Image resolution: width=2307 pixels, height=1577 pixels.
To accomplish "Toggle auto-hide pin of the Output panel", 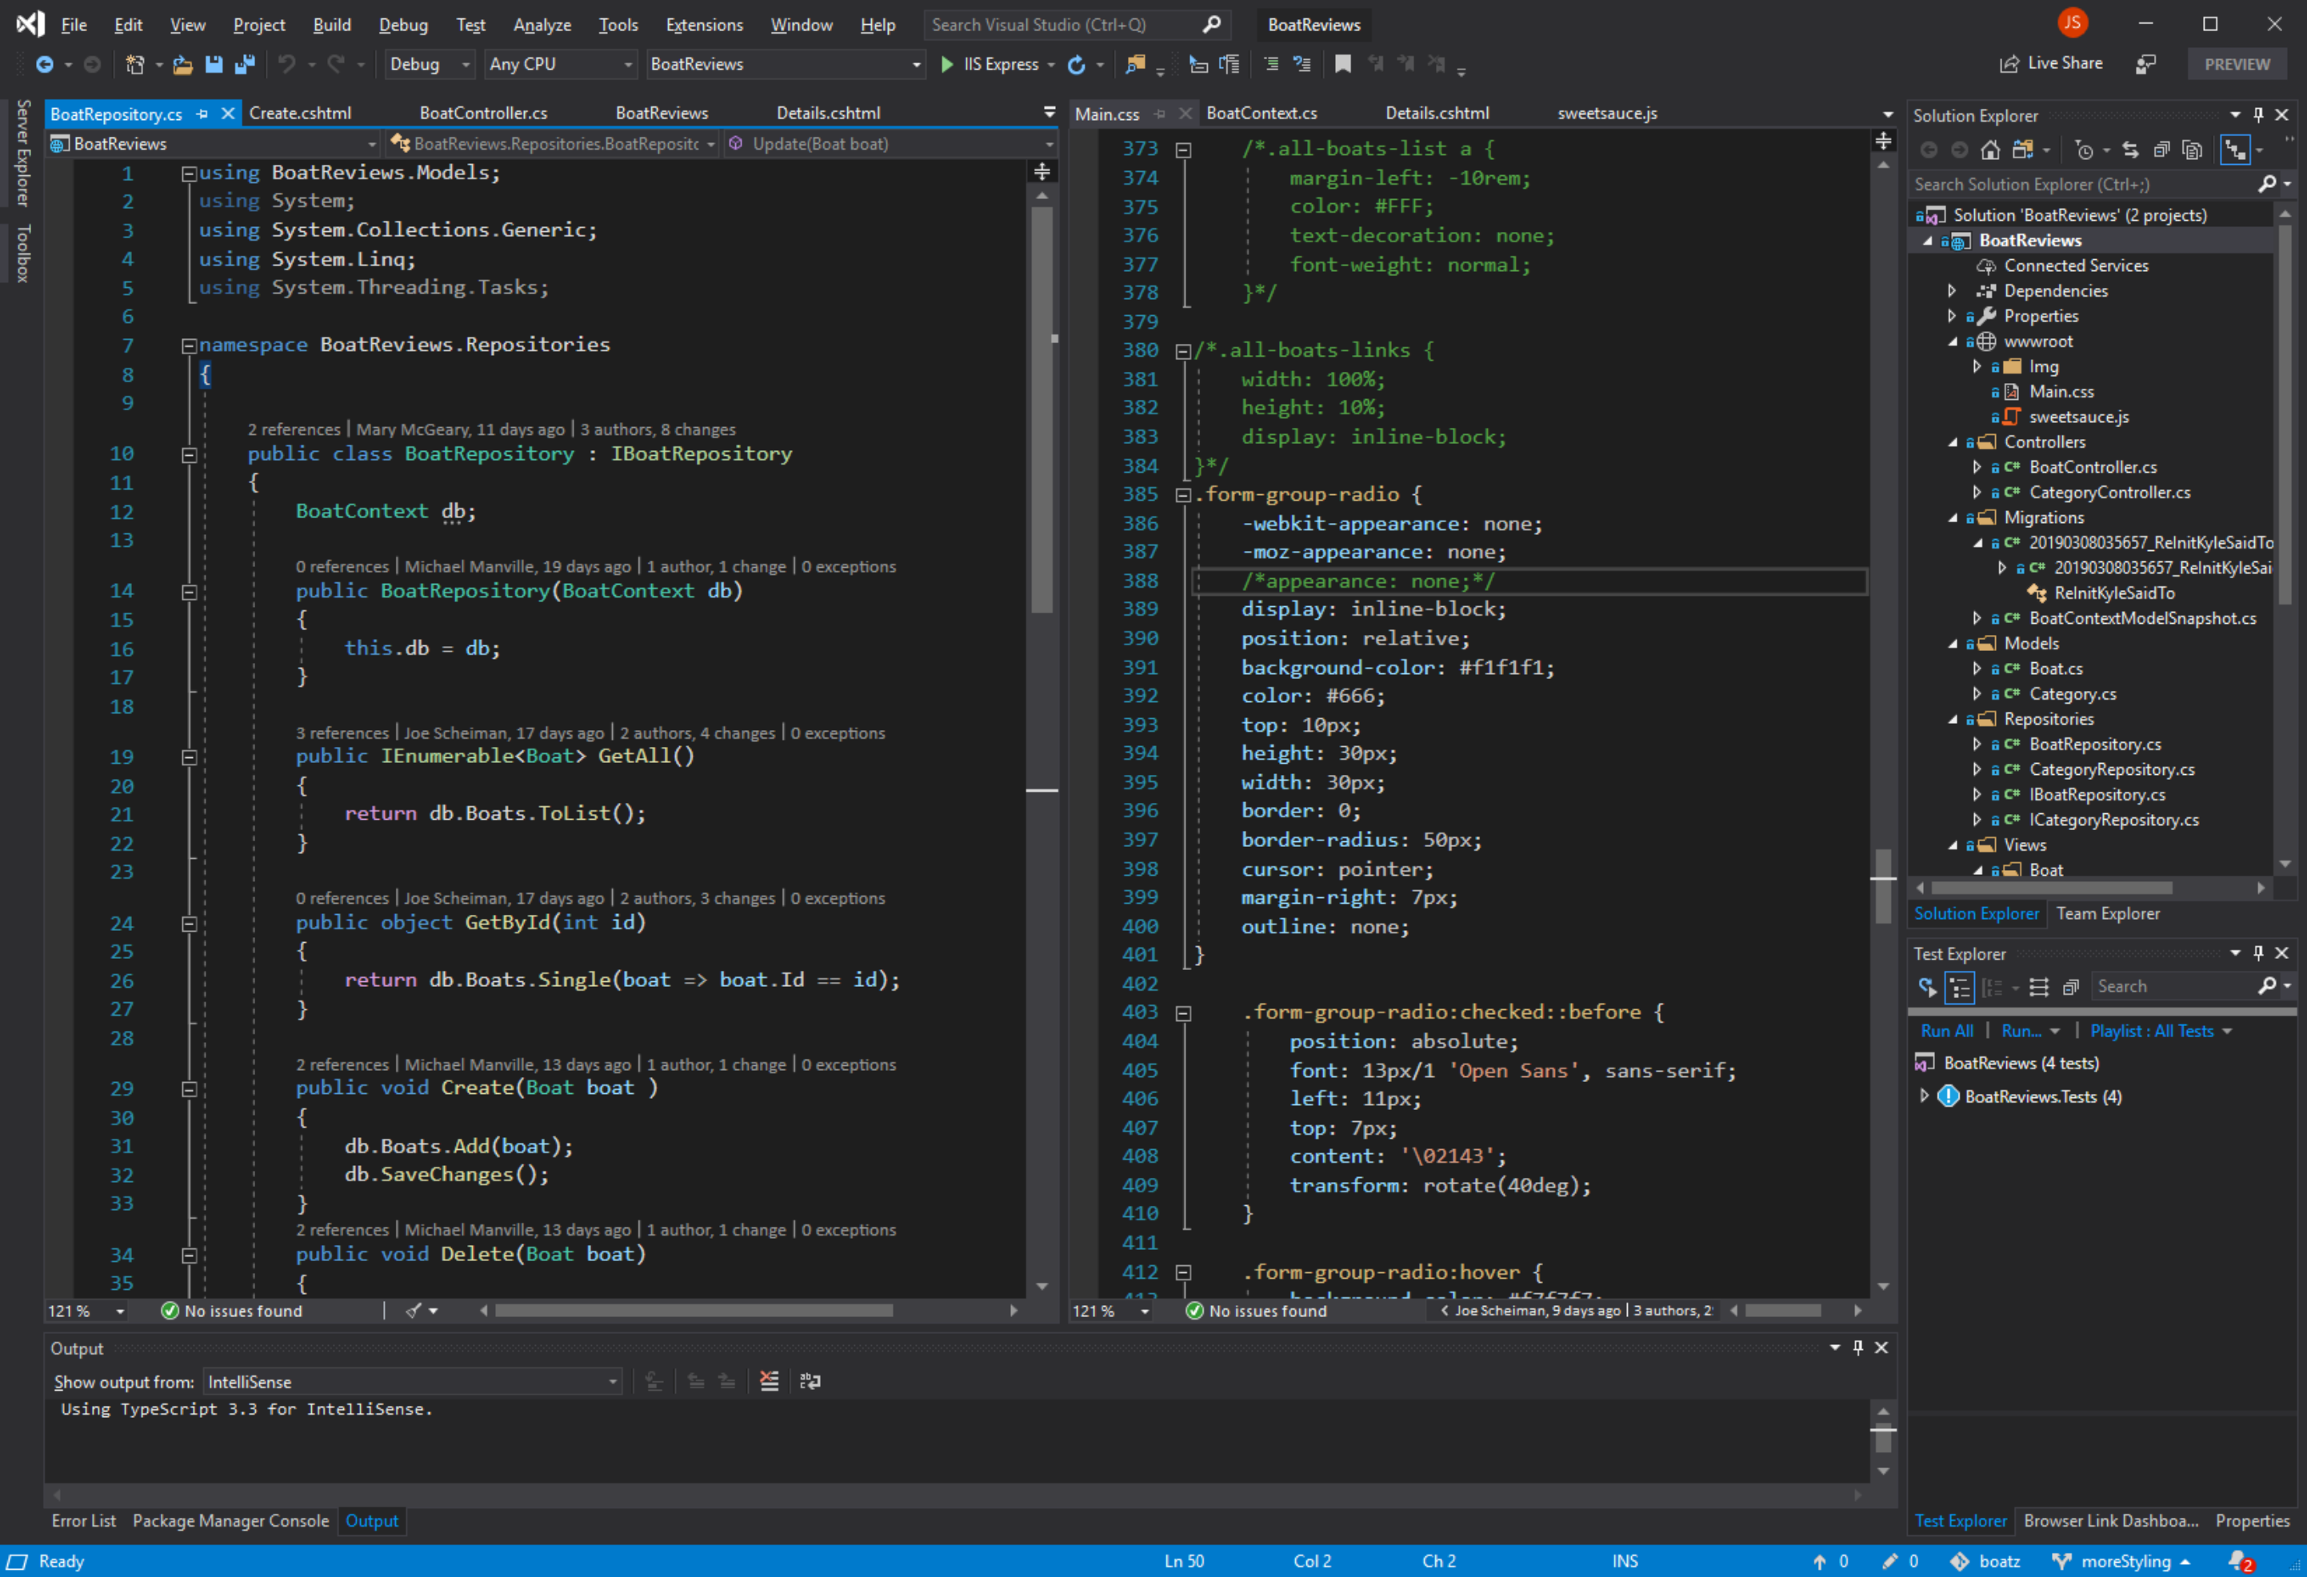I will pyautogui.click(x=1858, y=1347).
